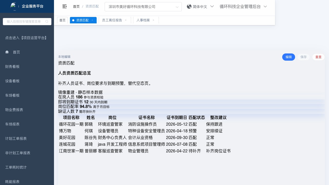
Task: Close the 员工离任报告 tab
Action: point(126,20)
